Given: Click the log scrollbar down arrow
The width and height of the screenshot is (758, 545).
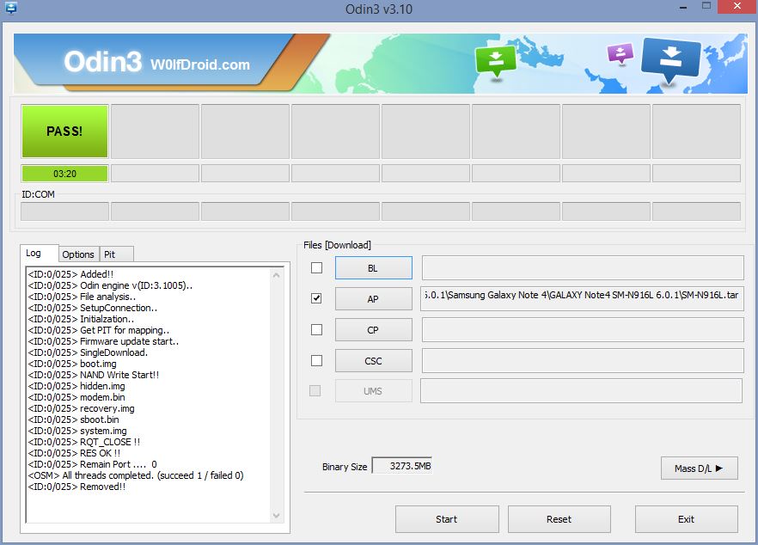Looking at the screenshot, I should 277,516.
